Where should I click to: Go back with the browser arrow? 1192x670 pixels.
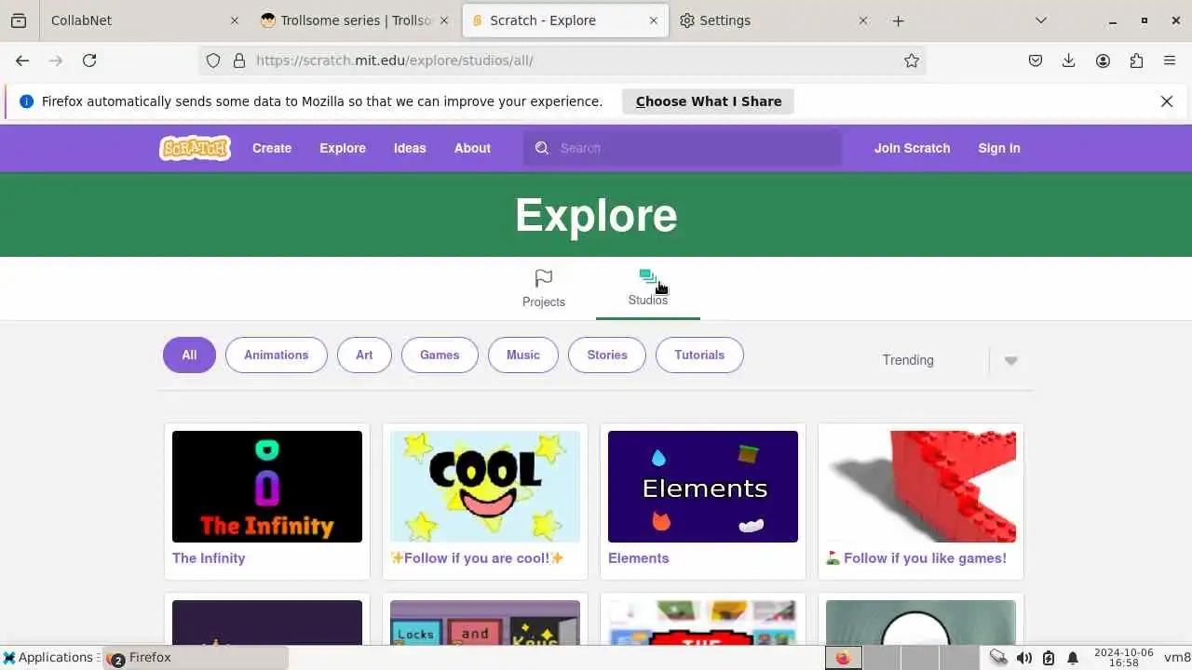(x=22, y=60)
